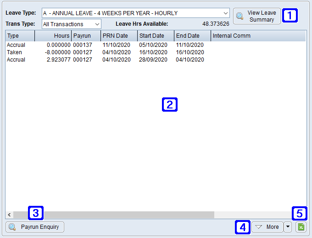Click the Payrun Enquiry button
The width and height of the screenshot is (312, 238).
(x=35, y=227)
